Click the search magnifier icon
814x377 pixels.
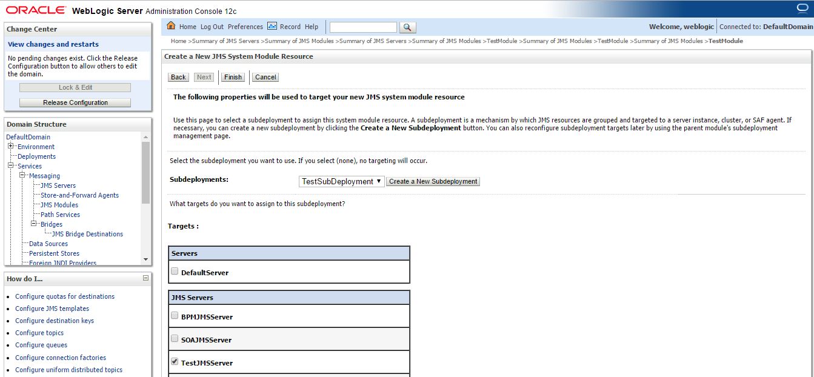[408, 27]
